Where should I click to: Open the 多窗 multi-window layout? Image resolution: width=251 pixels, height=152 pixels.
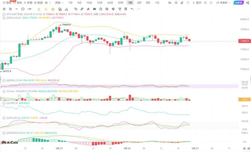point(28,3)
